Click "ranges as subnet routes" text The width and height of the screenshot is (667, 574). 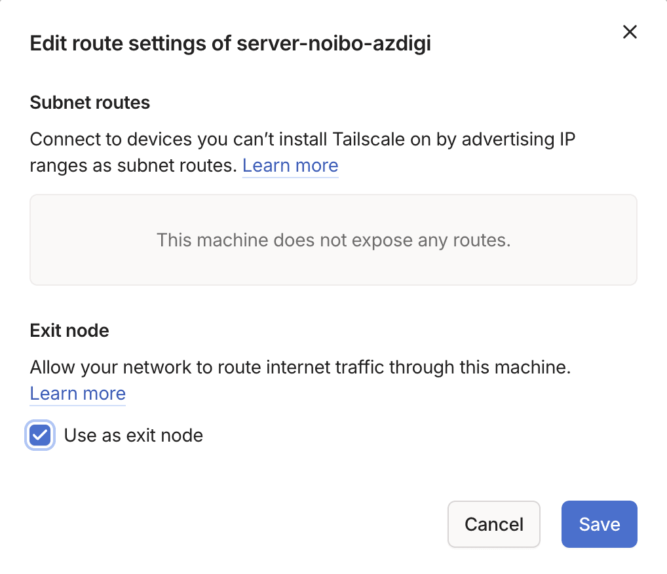[x=132, y=166]
